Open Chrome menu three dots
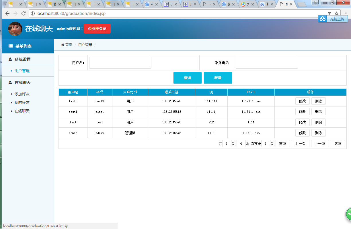The height and width of the screenshot is (229, 351). click(346, 13)
